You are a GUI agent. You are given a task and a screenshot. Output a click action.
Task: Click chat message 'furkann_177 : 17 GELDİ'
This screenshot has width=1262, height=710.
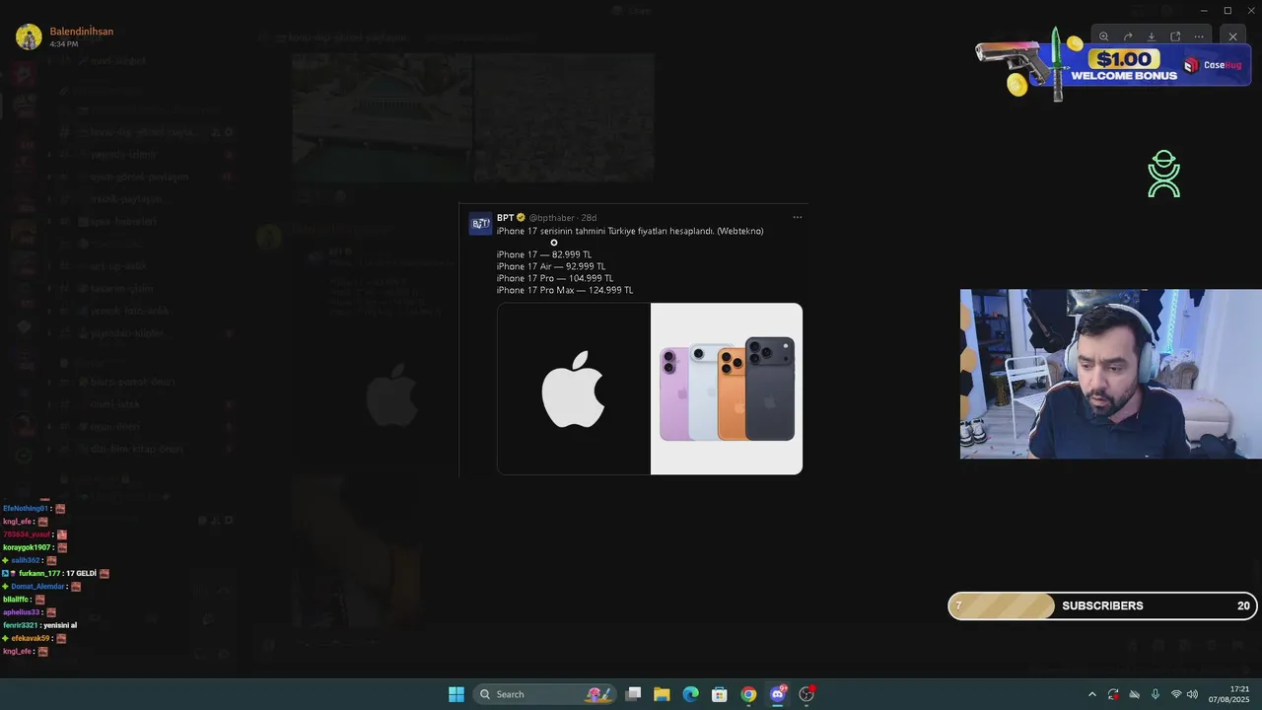56,573
